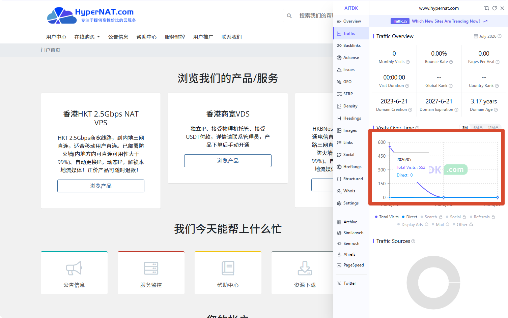
Task: Click the 2026/06 data point on chart
Action: 444,197
